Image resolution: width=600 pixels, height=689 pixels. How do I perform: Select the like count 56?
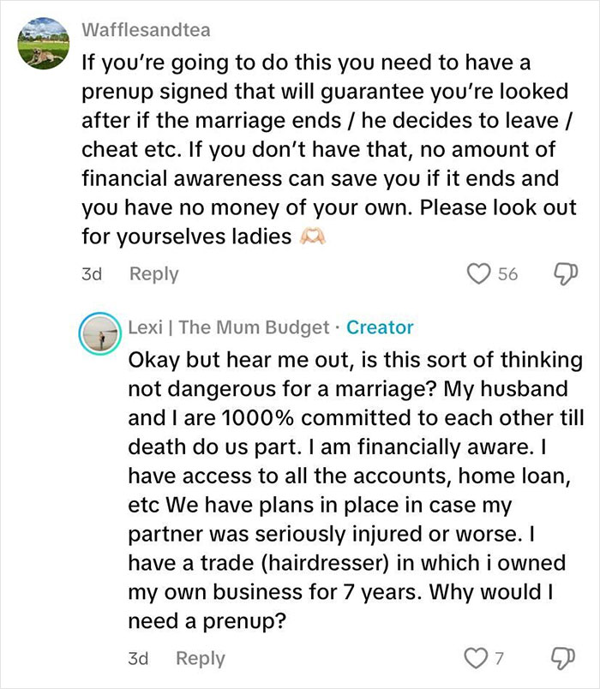click(506, 273)
